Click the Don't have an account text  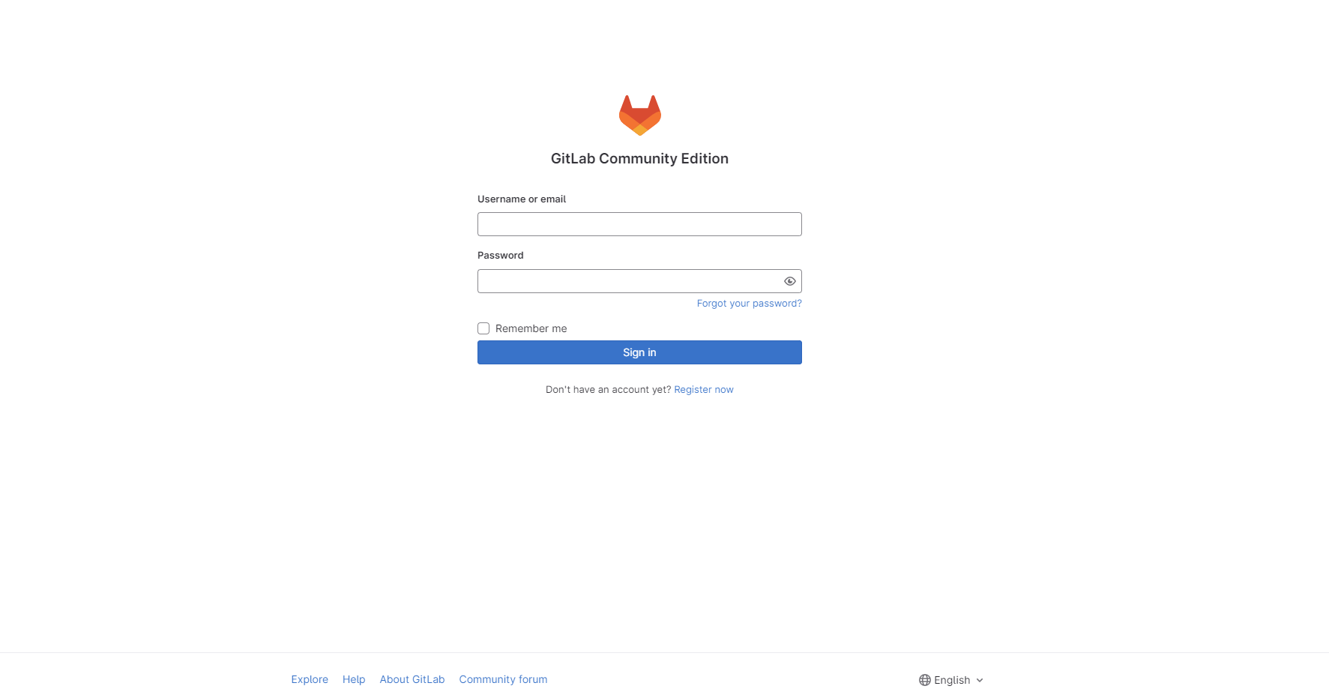[x=608, y=390]
